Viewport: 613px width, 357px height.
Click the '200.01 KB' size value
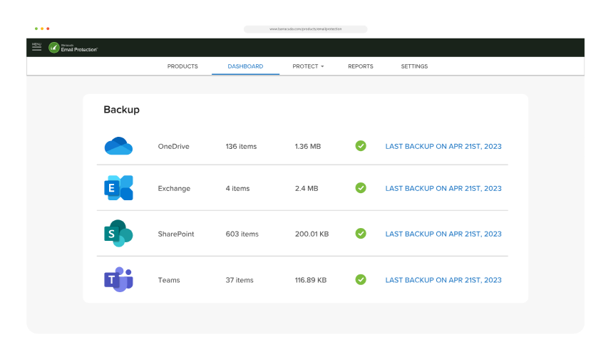312,234
